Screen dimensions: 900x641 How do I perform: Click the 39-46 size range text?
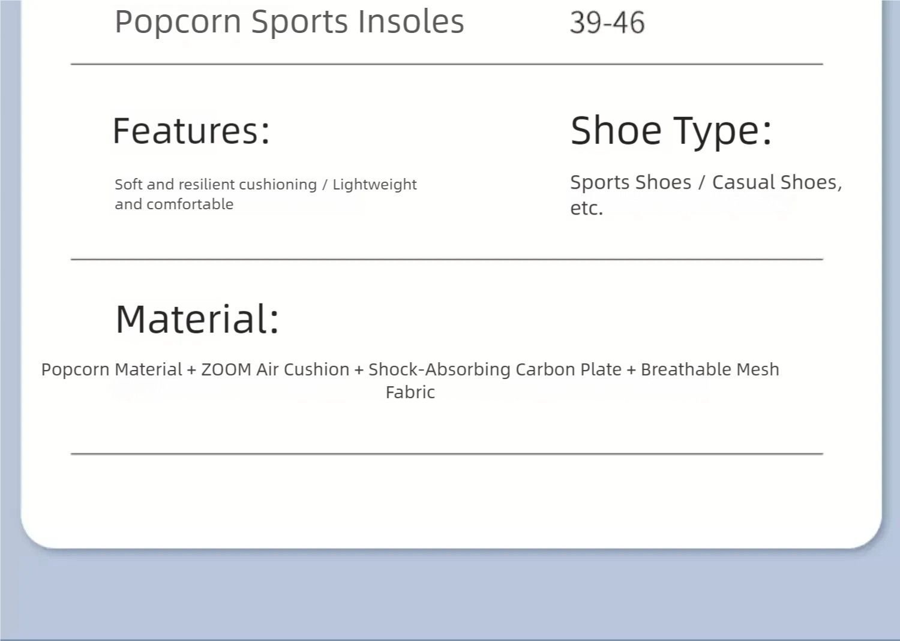coord(607,23)
